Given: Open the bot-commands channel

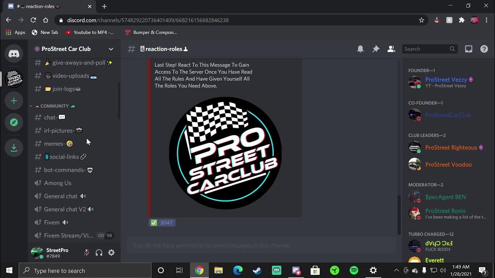Looking at the screenshot, I should (x=74, y=170).
